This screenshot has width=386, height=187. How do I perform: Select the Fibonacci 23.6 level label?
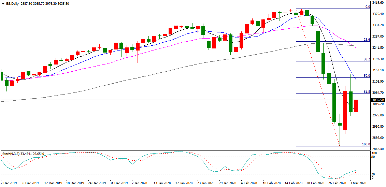(x=367, y=40)
